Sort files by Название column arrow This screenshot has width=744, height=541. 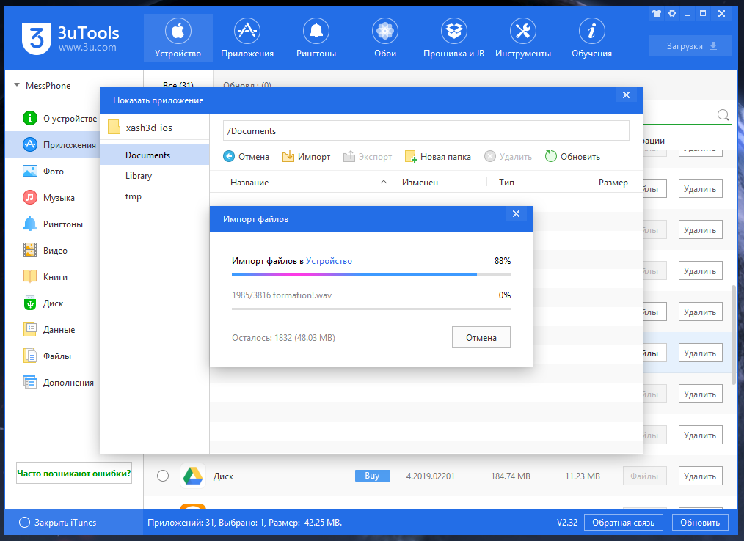383,183
